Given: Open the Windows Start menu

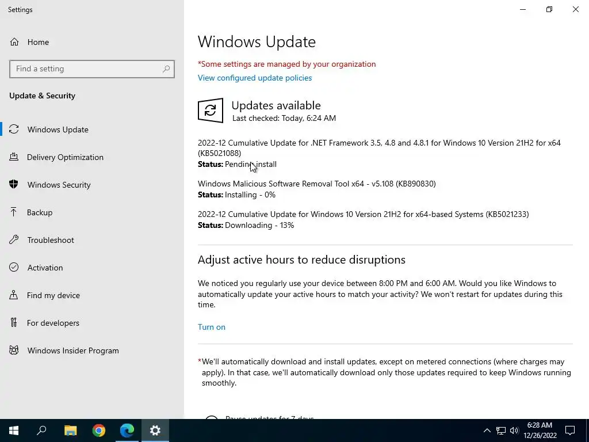Looking at the screenshot, I should point(14,430).
